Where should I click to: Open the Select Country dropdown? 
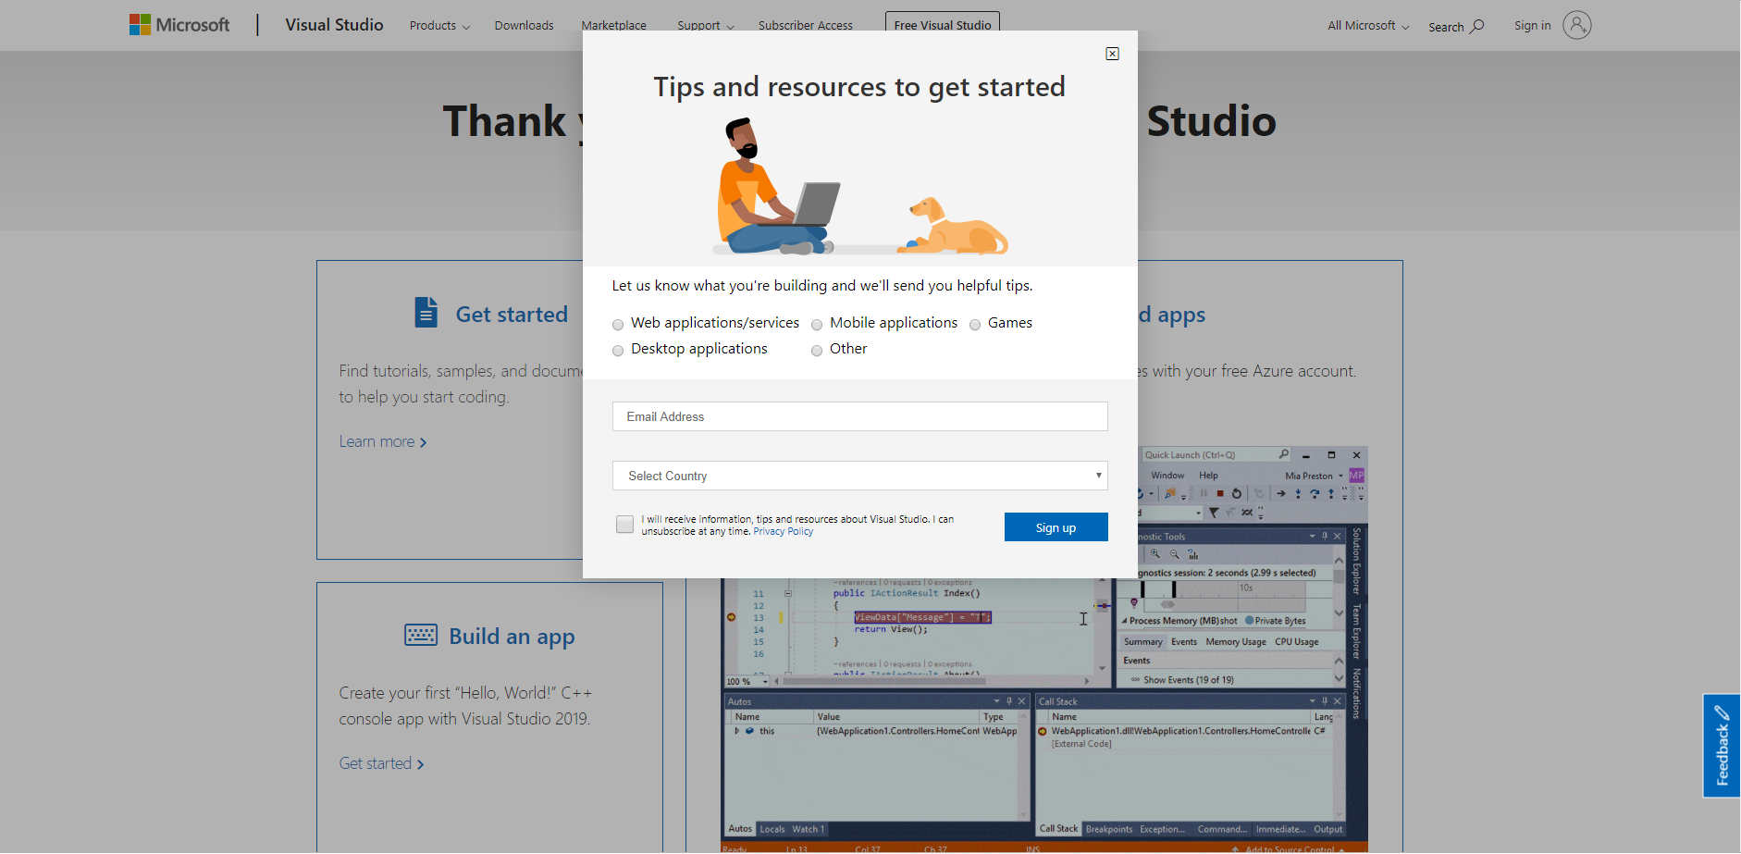[859, 476]
